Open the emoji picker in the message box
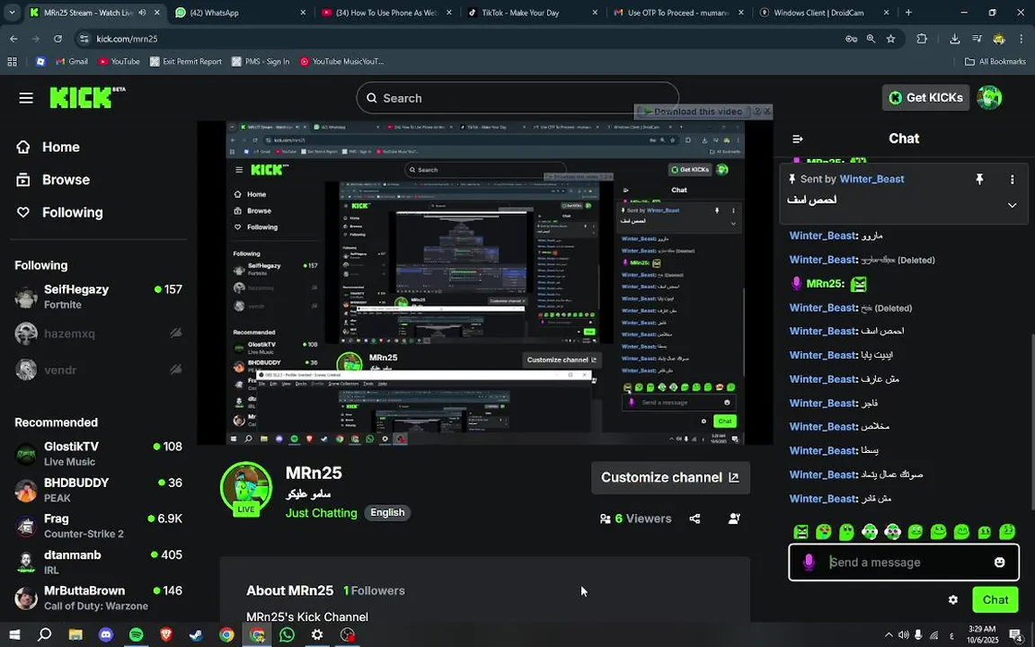The width and height of the screenshot is (1035, 647). pyautogui.click(x=999, y=562)
